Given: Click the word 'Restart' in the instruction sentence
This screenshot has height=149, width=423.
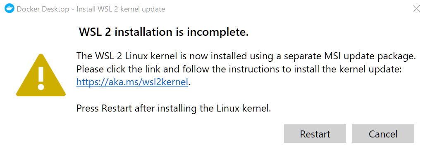Looking at the screenshot, I should (x=117, y=109).
